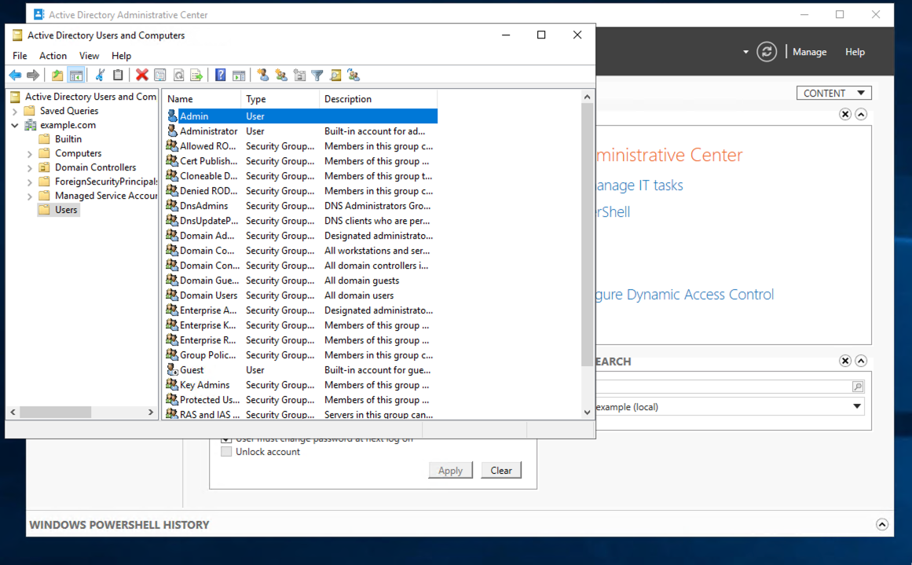Collapse the example.com domain node
This screenshot has height=565, width=912.
pyautogui.click(x=15, y=125)
